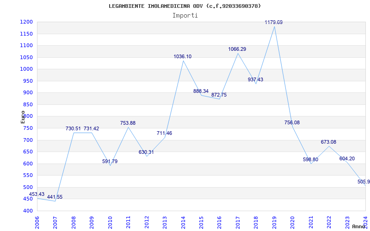Screen dimensions: 370x231
Task: Click the Importi subtitle
Action: pyautogui.click(x=185, y=16)
